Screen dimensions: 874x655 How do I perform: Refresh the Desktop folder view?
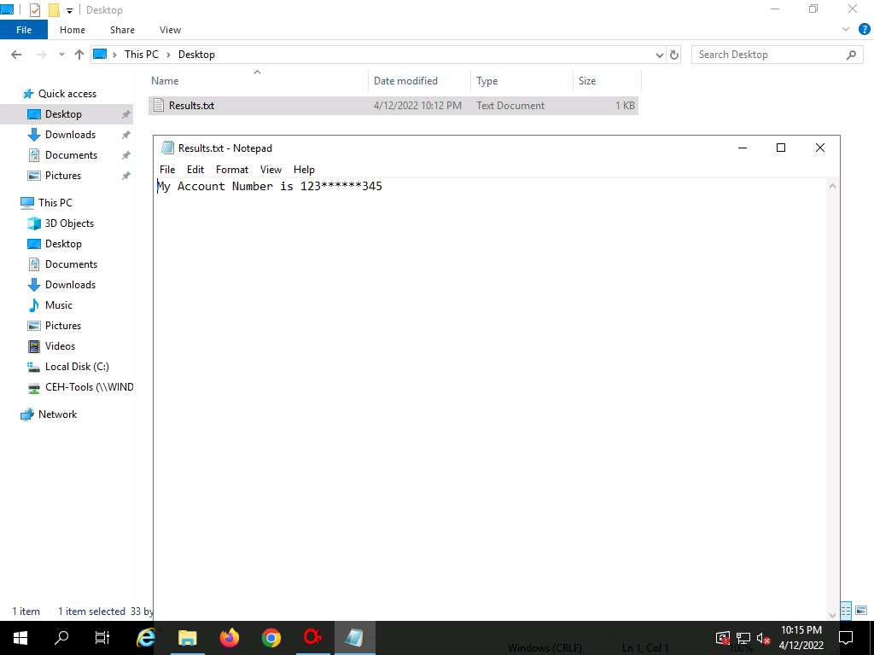(x=674, y=55)
